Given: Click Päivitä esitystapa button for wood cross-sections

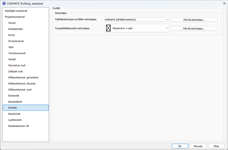Looking at the screenshot, I should 194,28.
